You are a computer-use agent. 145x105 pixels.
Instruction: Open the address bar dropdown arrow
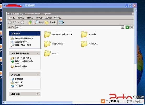pos(122,27)
